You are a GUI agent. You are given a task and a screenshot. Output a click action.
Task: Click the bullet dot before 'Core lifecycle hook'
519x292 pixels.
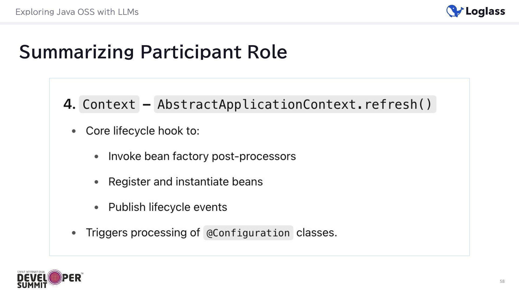74,131
